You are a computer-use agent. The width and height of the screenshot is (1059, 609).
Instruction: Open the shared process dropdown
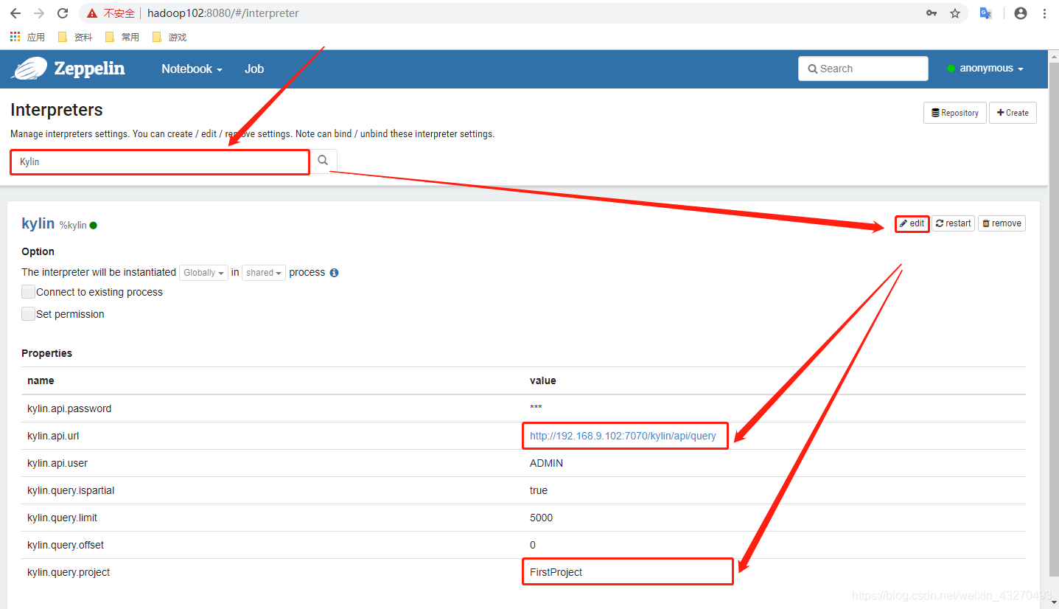pyautogui.click(x=264, y=273)
